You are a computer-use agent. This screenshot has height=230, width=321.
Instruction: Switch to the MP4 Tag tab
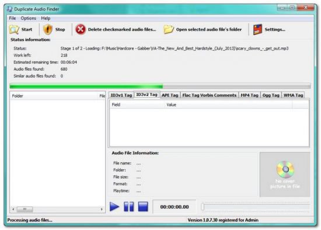point(249,95)
